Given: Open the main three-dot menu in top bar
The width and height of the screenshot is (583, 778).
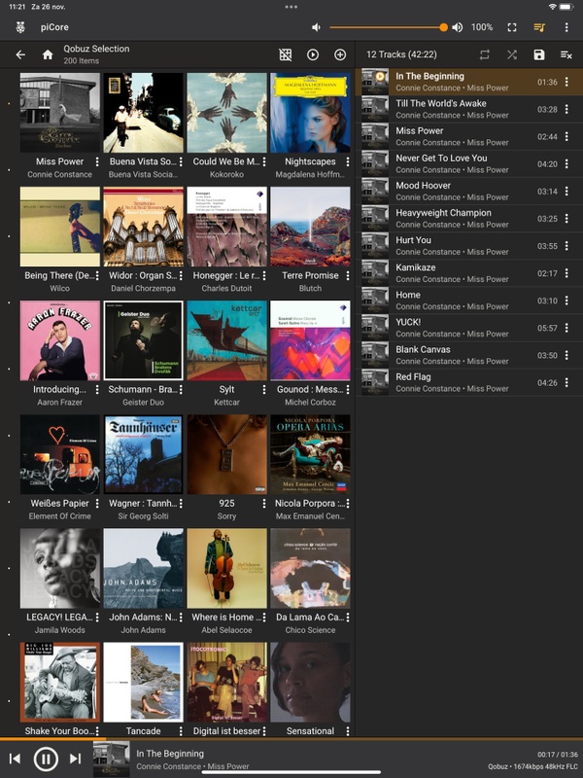Looking at the screenshot, I should (x=566, y=27).
